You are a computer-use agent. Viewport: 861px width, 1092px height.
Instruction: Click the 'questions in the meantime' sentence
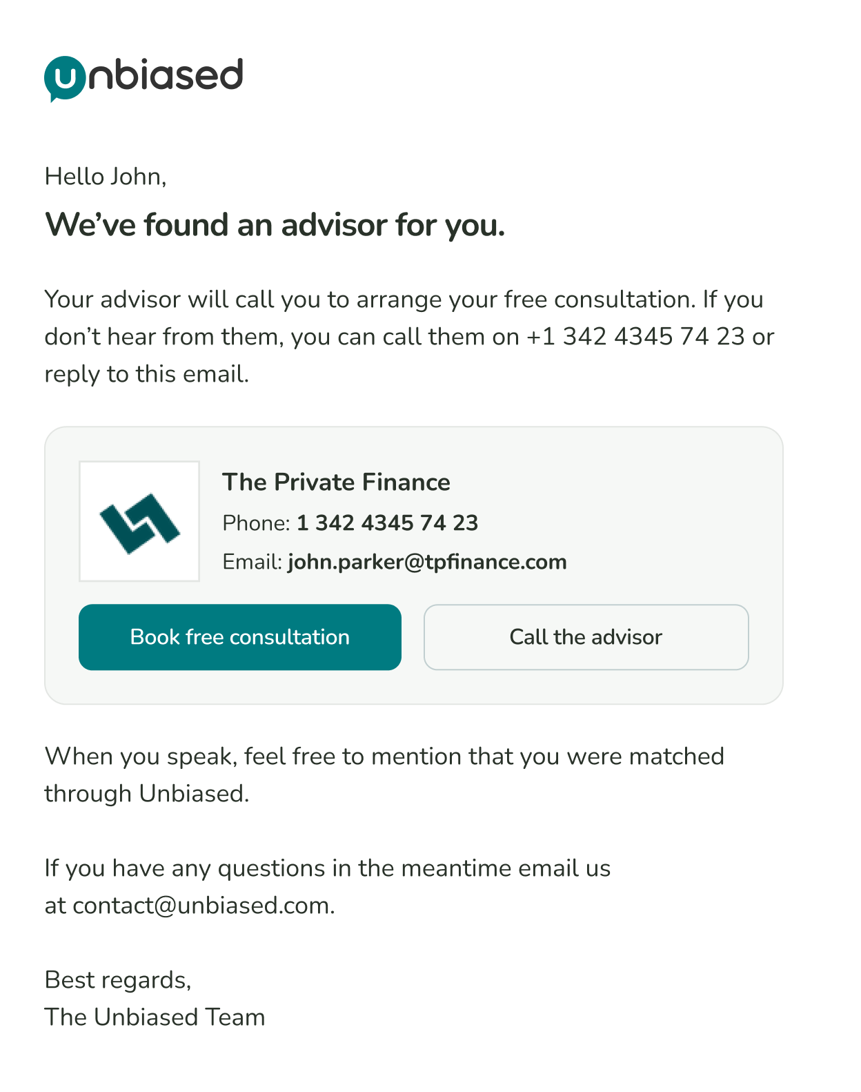coord(328,887)
